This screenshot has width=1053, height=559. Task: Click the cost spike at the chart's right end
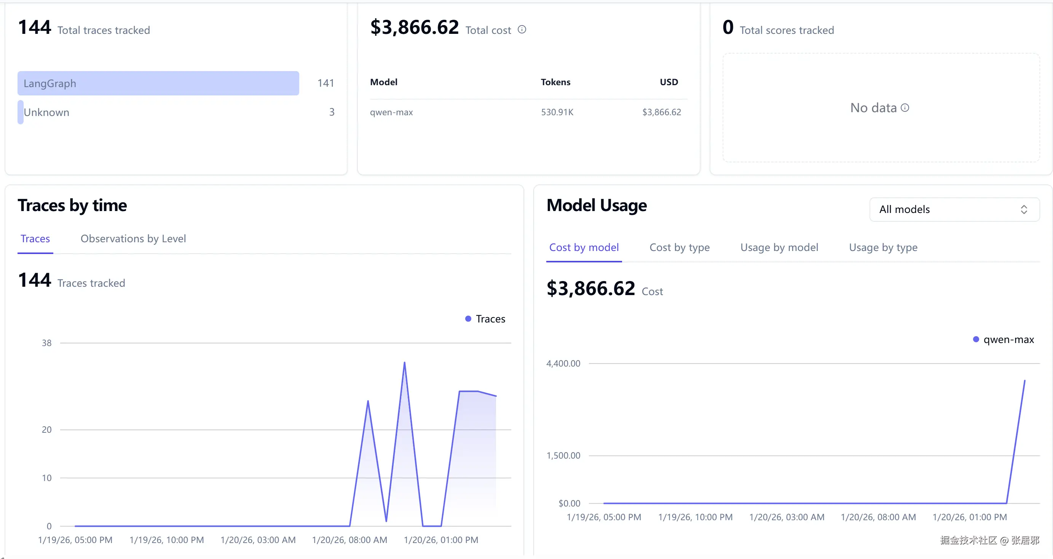1024,381
